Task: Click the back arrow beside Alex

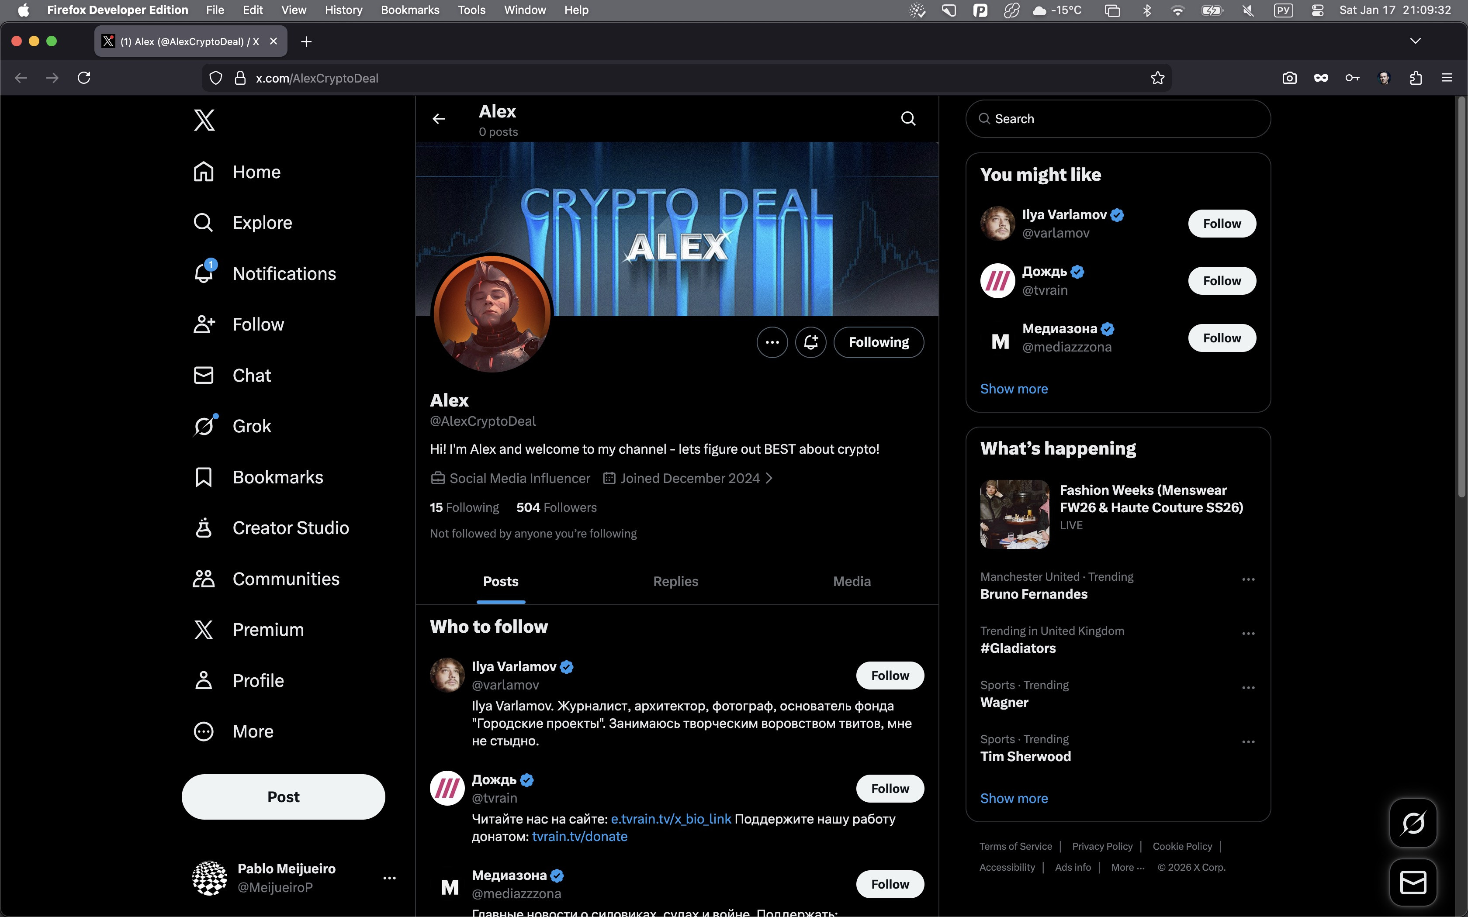Action: [439, 119]
